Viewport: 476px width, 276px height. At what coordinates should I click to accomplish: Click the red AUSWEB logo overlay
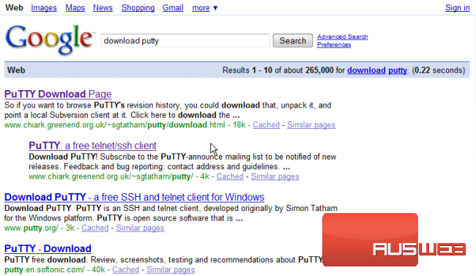pyautogui.click(x=394, y=240)
